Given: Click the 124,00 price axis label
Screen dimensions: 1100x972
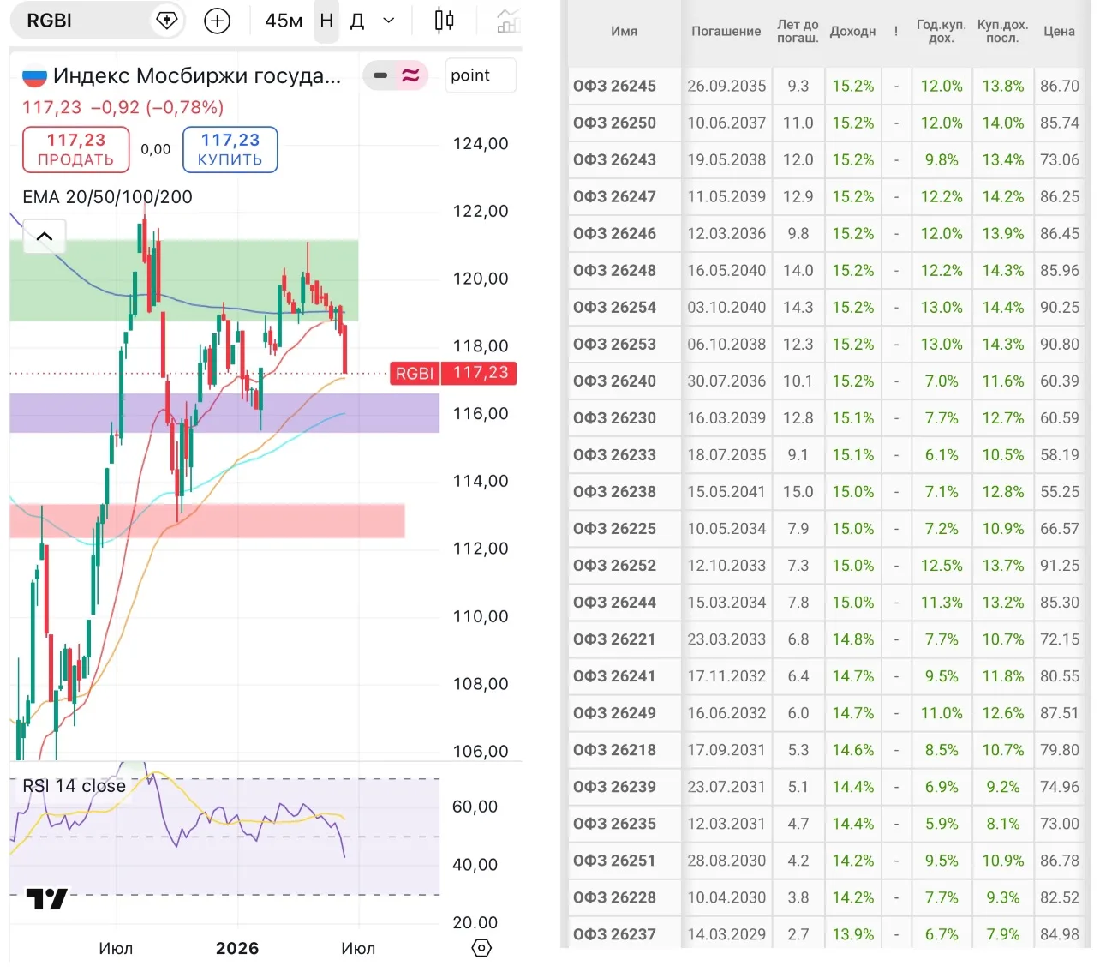Looking at the screenshot, I should (x=481, y=143).
